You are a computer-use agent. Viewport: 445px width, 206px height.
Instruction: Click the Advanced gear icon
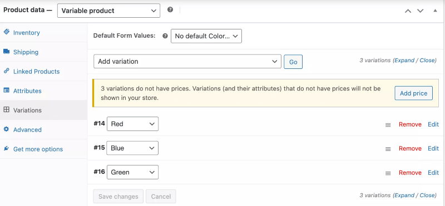click(x=6, y=129)
